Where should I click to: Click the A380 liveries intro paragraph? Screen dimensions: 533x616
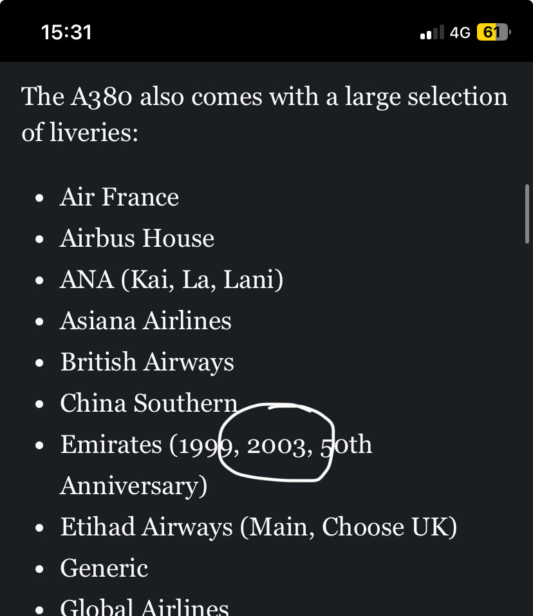point(265,114)
